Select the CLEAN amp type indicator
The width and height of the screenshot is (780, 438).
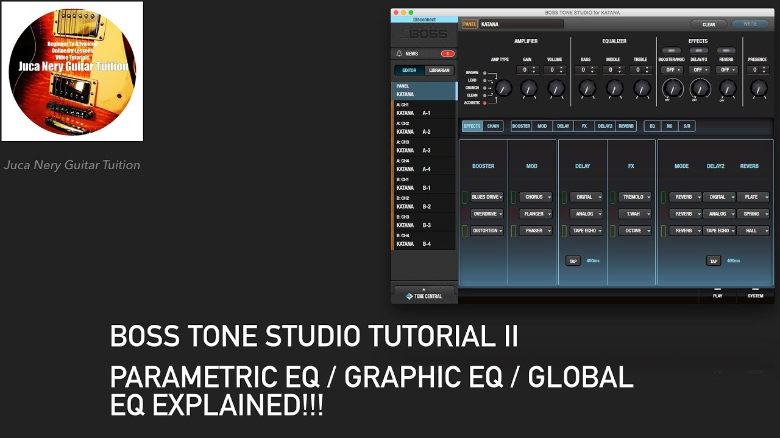click(x=485, y=96)
